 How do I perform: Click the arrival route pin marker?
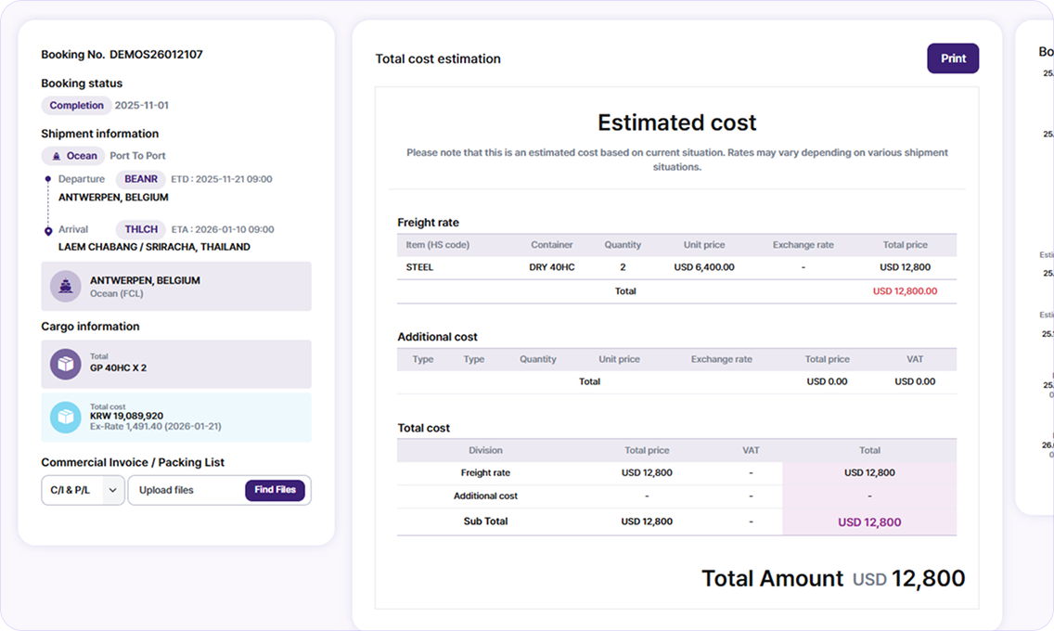(47, 230)
